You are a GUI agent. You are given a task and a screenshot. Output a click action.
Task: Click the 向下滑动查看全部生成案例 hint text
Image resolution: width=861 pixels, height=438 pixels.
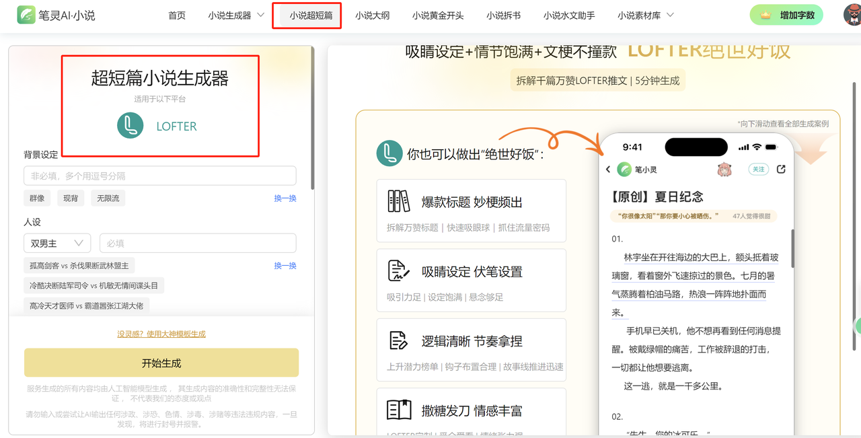coord(783,124)
